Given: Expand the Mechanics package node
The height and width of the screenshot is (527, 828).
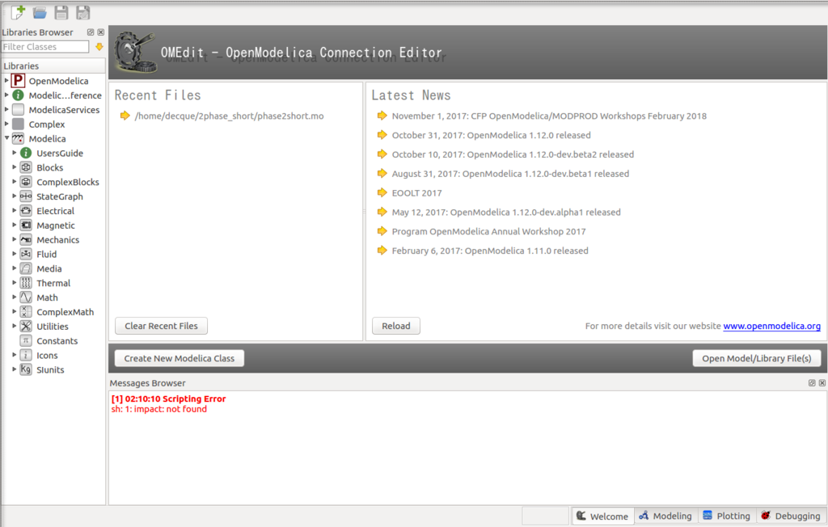Looking at the screenshot, I should [15, 239].
